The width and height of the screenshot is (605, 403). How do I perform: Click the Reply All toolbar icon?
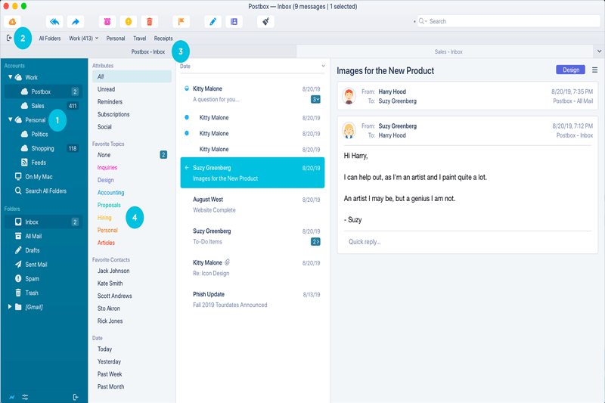point(54,22)
